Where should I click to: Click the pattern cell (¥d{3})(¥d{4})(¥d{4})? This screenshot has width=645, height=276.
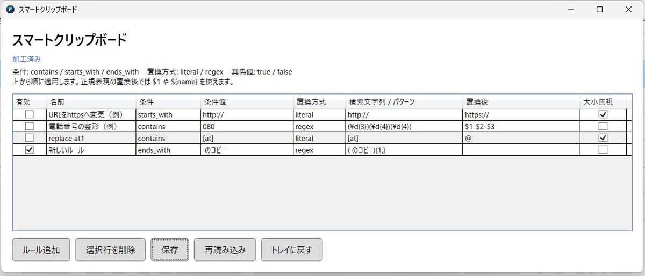pyautogui.click(x=404, y=126)
